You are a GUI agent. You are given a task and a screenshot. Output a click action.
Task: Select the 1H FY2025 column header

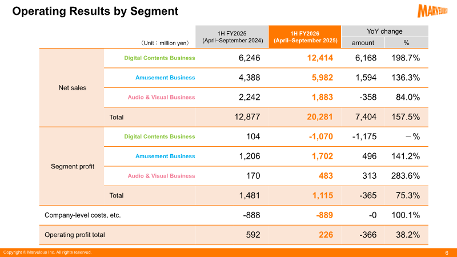232,37
